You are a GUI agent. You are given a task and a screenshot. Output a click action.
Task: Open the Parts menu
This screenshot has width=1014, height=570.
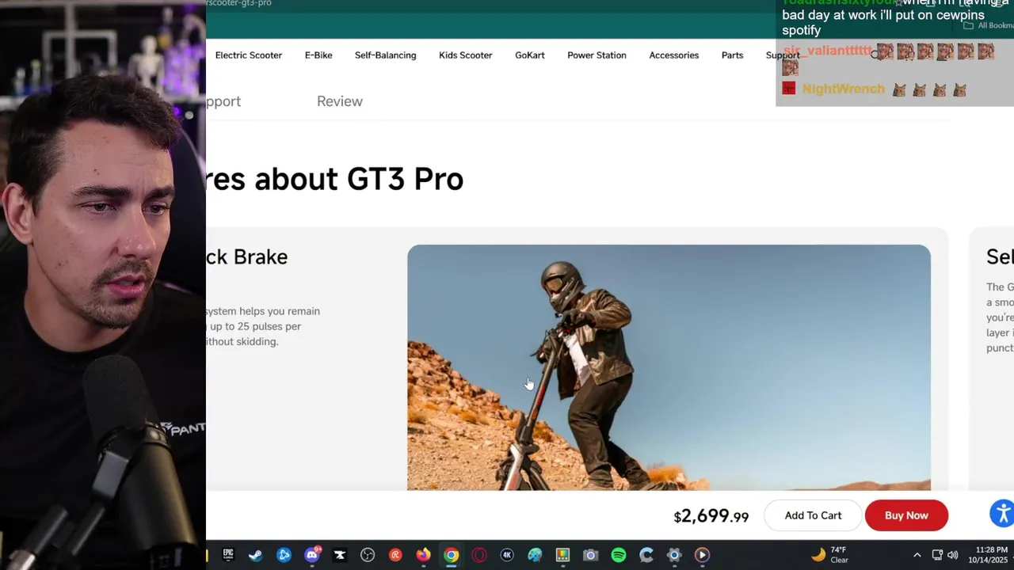pos(732,55)
